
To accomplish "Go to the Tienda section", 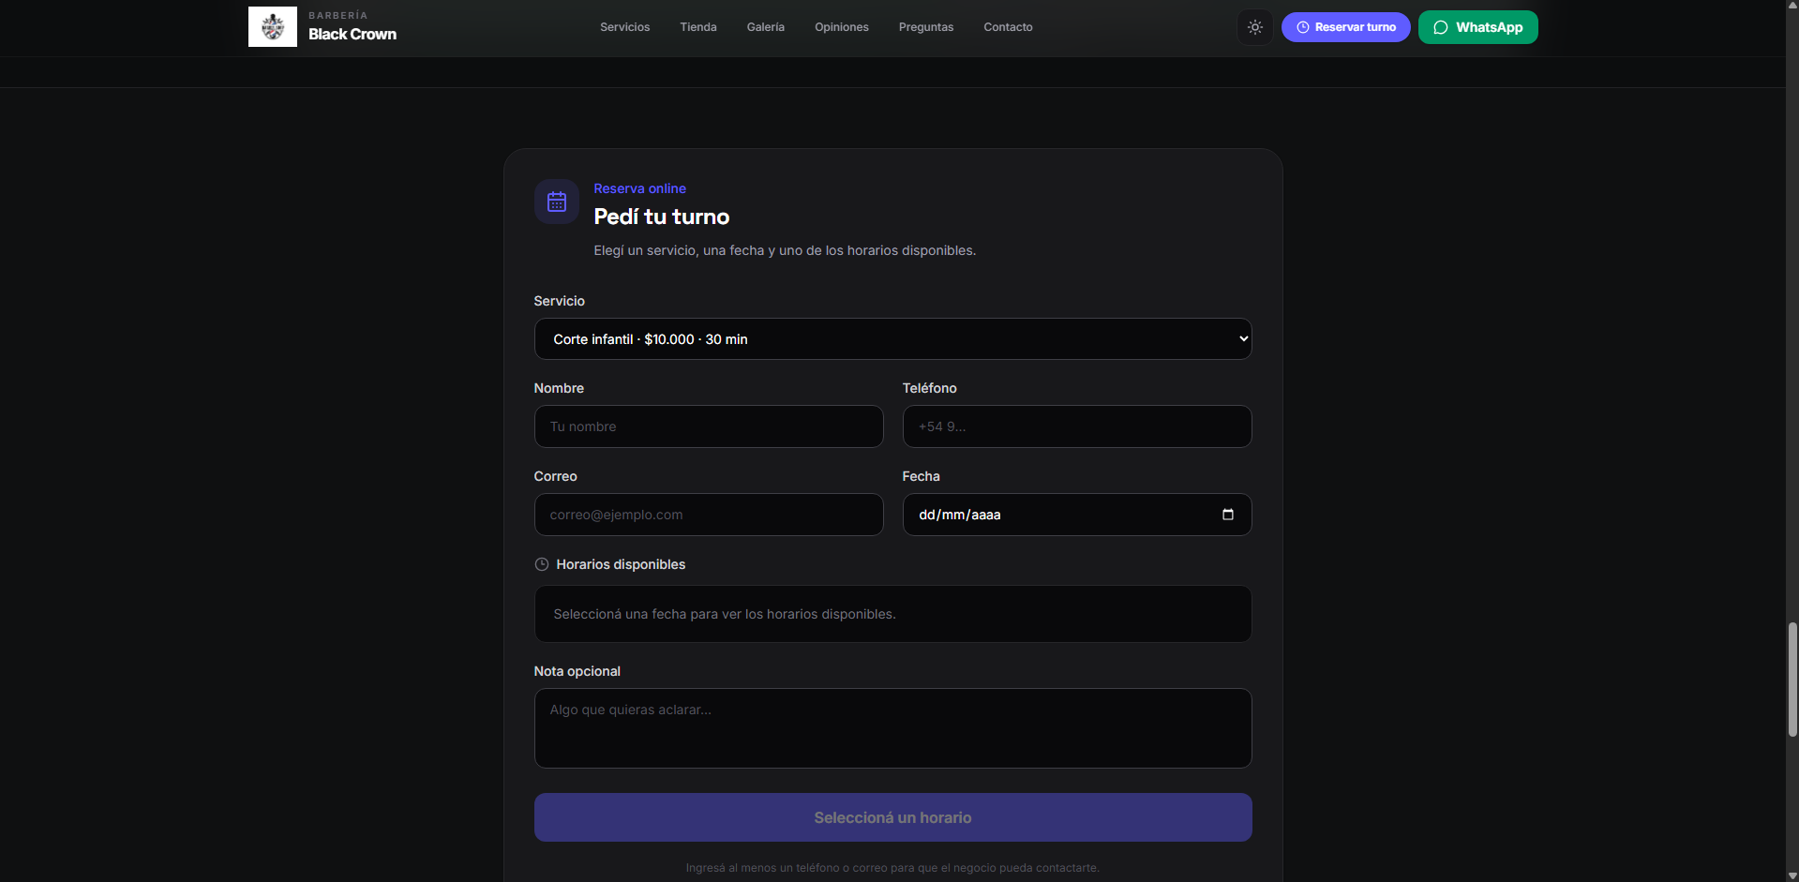I will tap(698, 27).
